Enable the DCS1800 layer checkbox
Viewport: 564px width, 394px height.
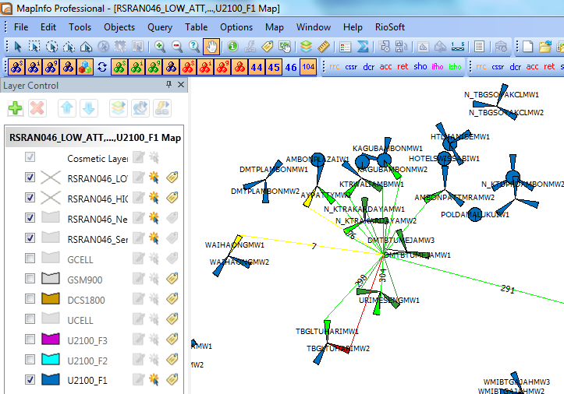point(30,298)
